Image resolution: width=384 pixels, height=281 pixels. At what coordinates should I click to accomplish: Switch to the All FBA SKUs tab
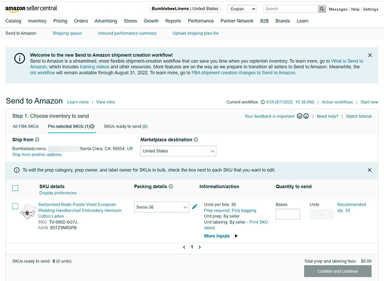tap(26, 127)
